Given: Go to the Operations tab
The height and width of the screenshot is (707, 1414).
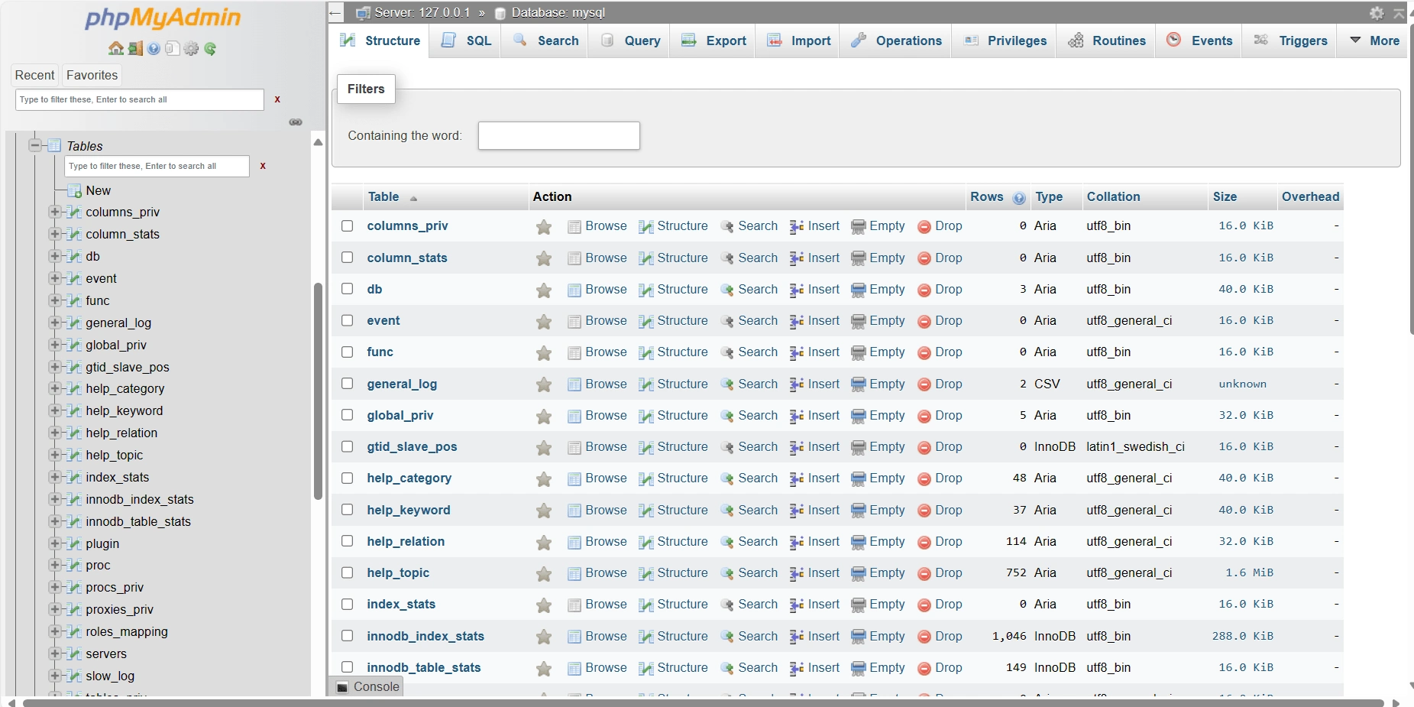Looking at the screenshot, I should tap(896, 41).
